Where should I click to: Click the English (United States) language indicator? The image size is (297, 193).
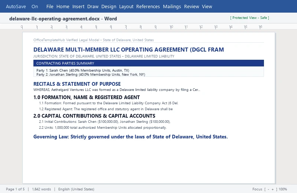76,189
